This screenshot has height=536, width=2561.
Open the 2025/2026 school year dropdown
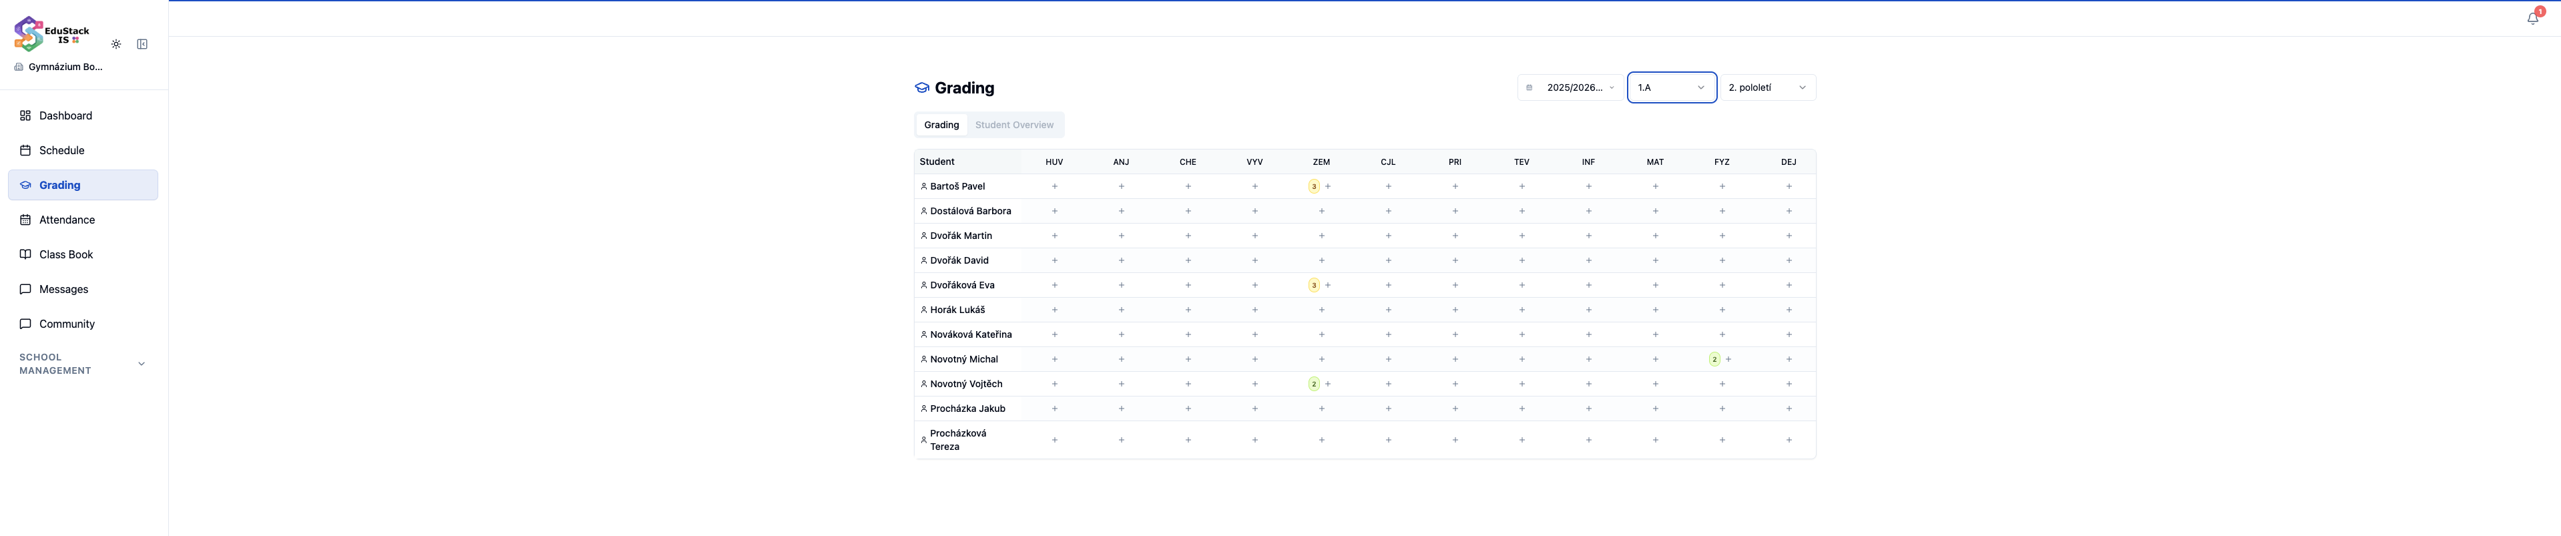click(1571, 87)
